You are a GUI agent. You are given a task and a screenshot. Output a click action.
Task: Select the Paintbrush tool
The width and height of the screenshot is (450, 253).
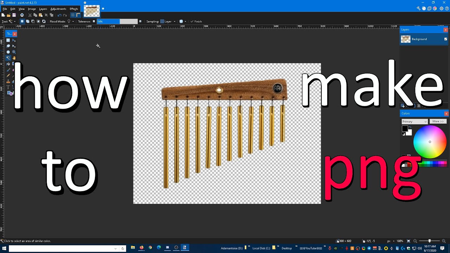pos(8,70)
